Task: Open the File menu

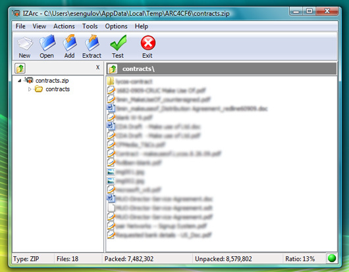Action: point(20,26)
